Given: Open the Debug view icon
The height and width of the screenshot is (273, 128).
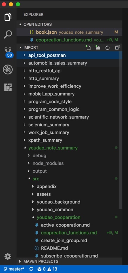Looking at the screenshot, I should [8, 69].
